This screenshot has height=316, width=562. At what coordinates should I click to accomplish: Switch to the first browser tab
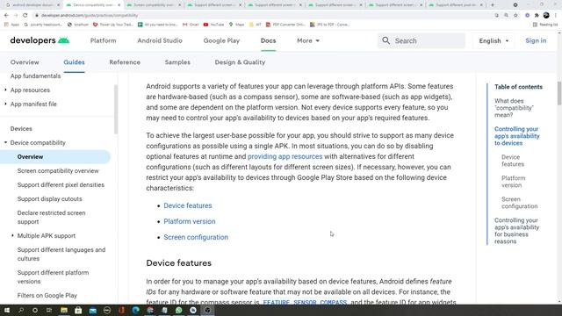(33, 5)
